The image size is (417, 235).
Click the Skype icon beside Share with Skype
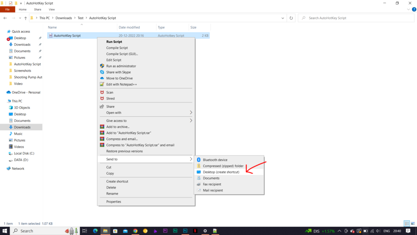(x=102, y=72)
